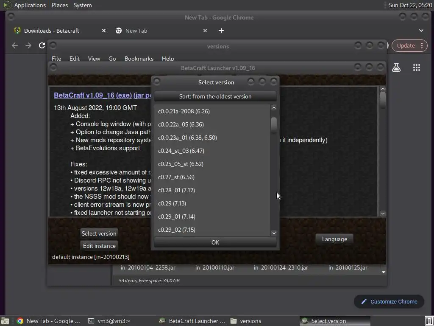Image resolution: width=434 pixels, height=326 pixels.
Task: Click changelog panel scroll-up arrow
Action: 383,89
